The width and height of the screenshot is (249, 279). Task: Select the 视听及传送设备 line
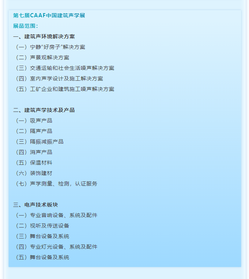pos(50,226)
